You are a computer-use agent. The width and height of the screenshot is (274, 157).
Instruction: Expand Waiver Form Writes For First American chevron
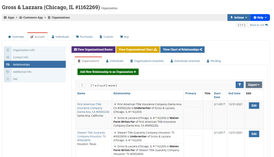pos(115,118)
